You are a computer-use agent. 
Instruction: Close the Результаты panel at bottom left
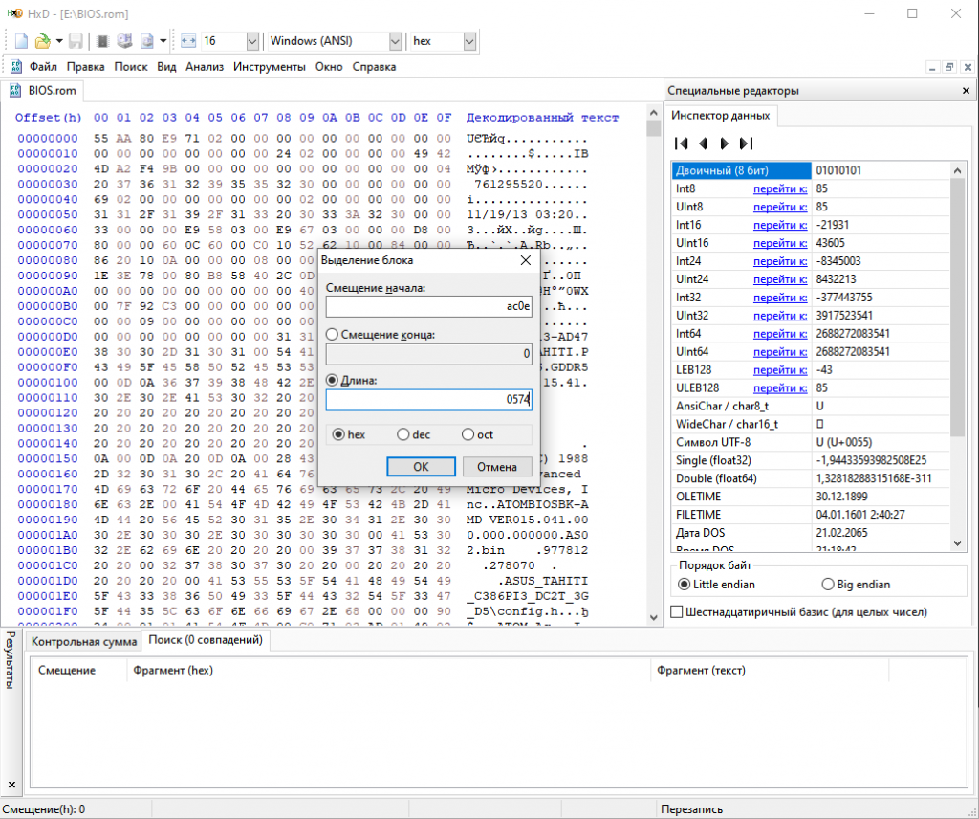(x=11, y=785)
